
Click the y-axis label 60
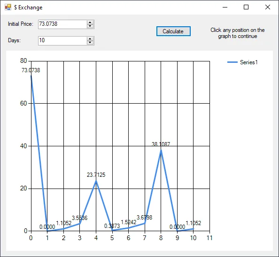pos(23,103)
